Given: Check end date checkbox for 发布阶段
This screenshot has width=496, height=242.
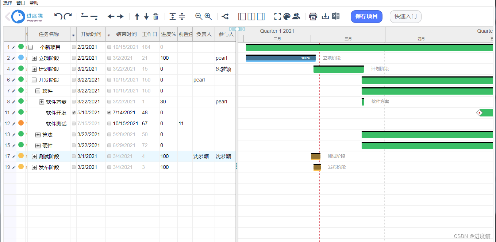Looking at the screenshot, I should tap(109, 167).
